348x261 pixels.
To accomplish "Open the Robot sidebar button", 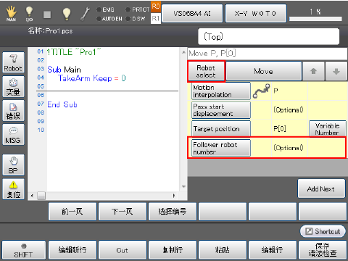I will pos(13,62).
